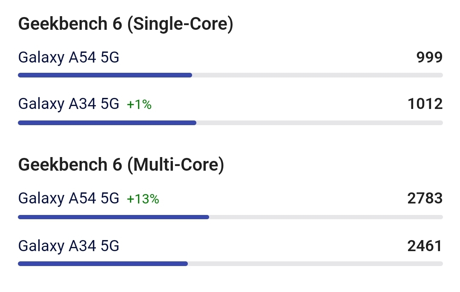This screenshot has height=292, width=460.
Task: Select Galaxy A34 5G in multi-core section
Action: (x=69, y=246)
